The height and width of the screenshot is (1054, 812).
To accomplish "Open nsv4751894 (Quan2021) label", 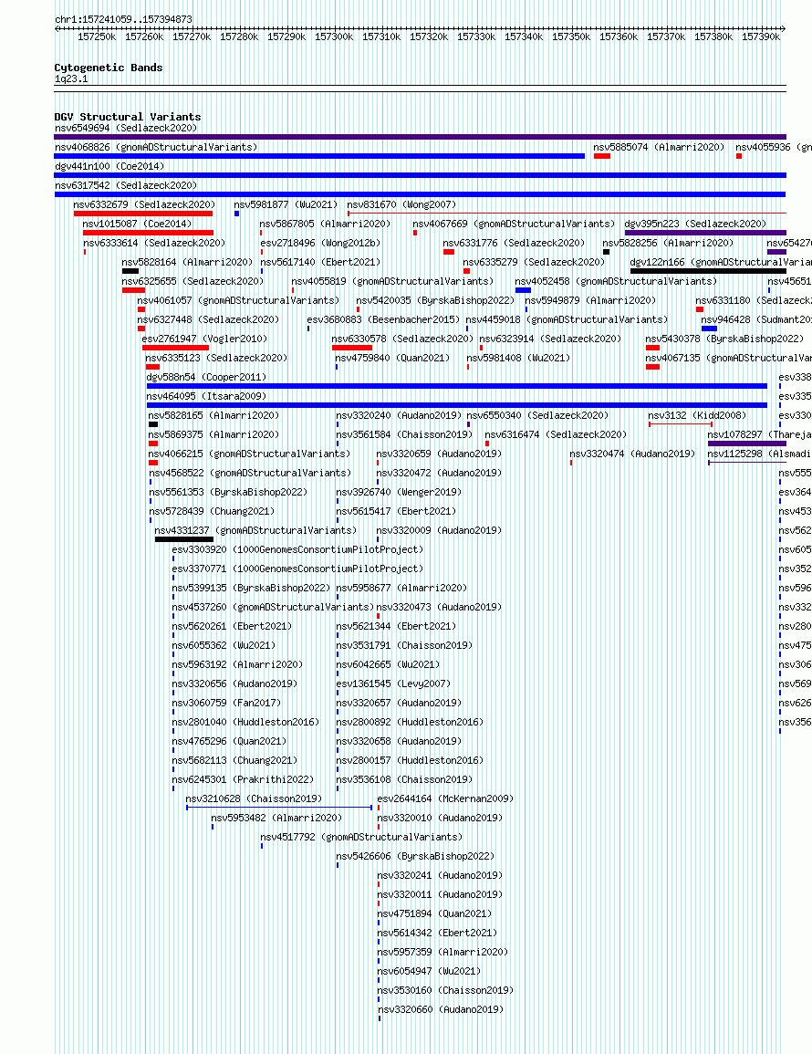I will click(x=434, y=913).
